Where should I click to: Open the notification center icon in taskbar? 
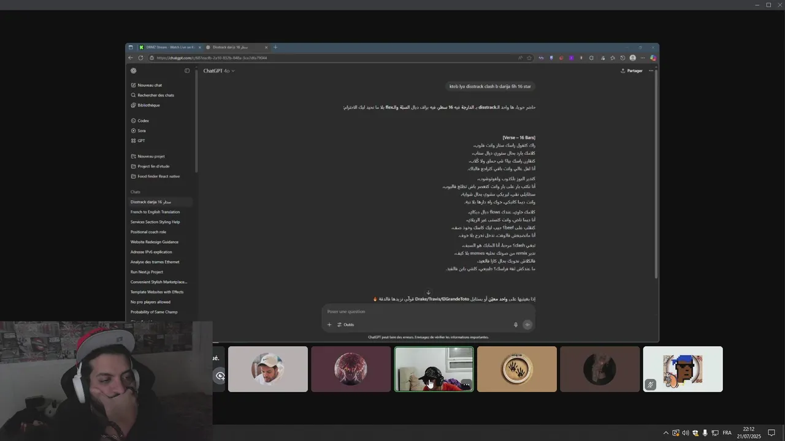[x=771, y=433]
